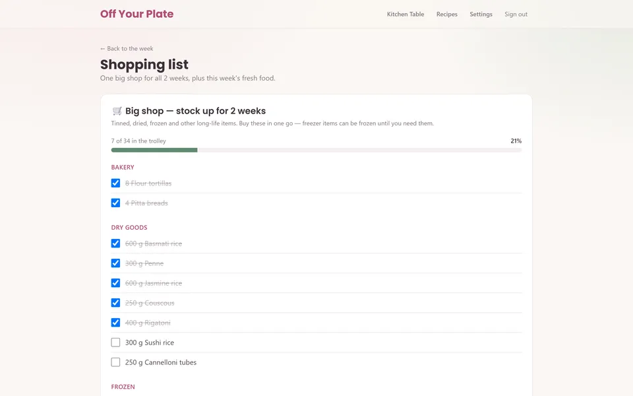
Task: Follow the Back to the week link
Action: [127, 48]
